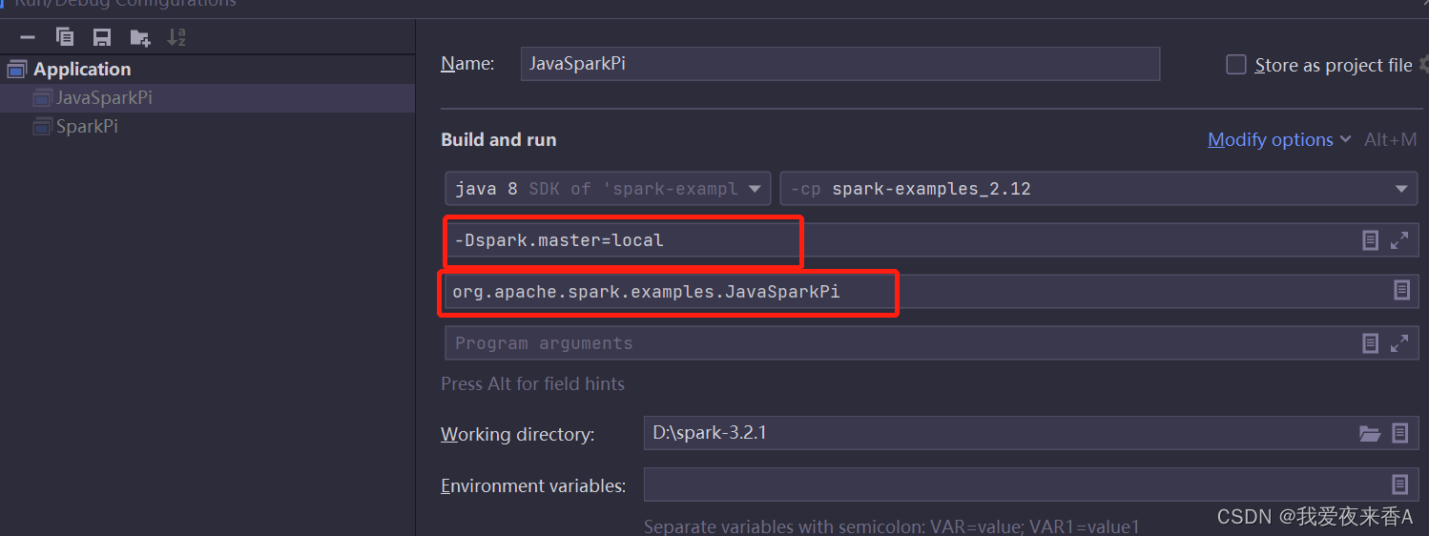The image size is (1429, 536).
Task: Click the Program arguments input field
Action: [897, 343]
